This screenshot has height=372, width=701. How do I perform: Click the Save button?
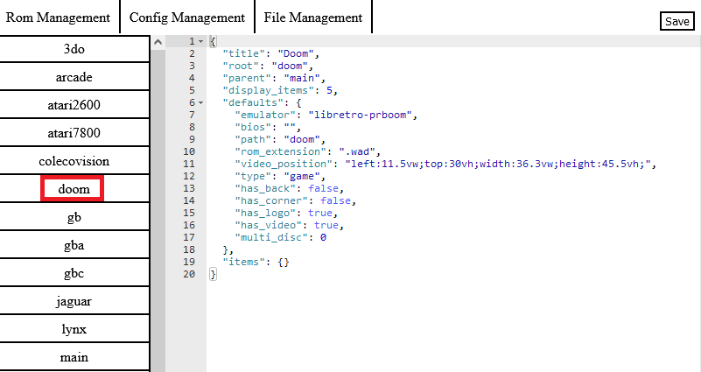[676, 22]
